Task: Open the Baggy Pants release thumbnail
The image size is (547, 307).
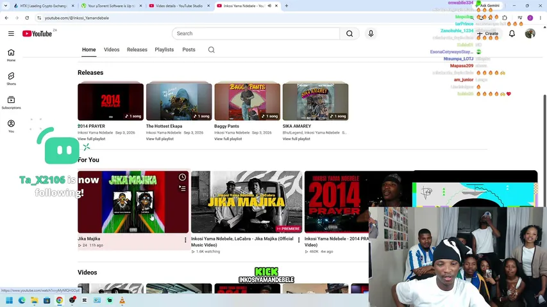Action: (x=248, y=102)
